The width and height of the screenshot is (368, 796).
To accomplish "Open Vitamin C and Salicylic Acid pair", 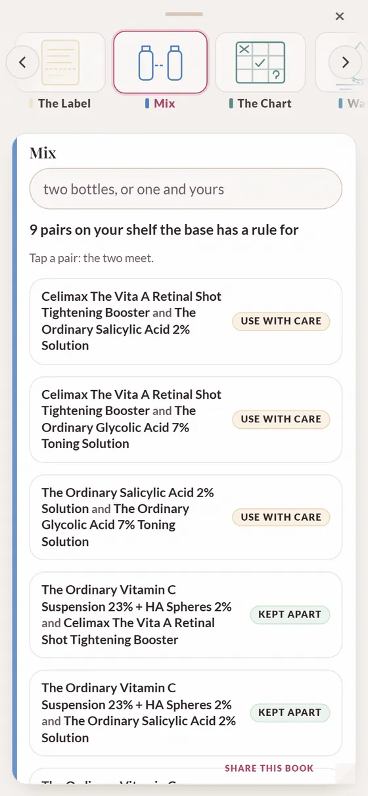I will 186,713.
